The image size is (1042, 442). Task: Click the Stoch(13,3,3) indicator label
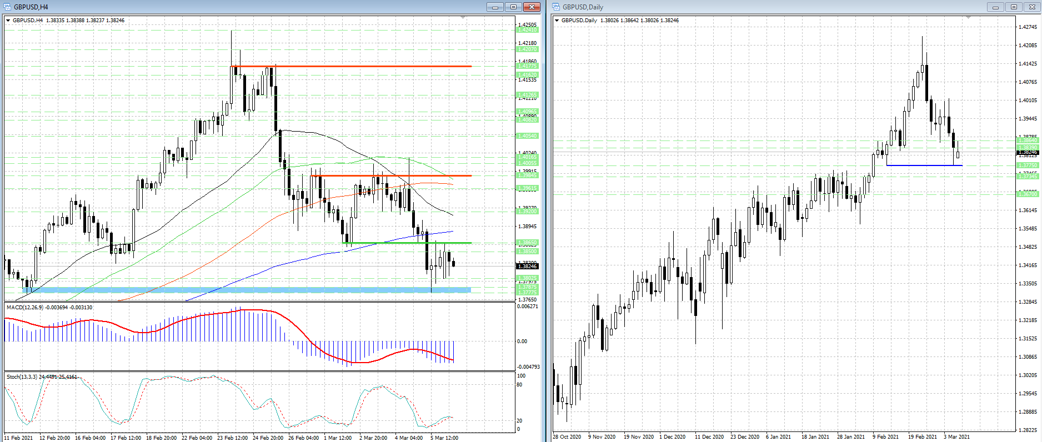click(x=22, y=377)
